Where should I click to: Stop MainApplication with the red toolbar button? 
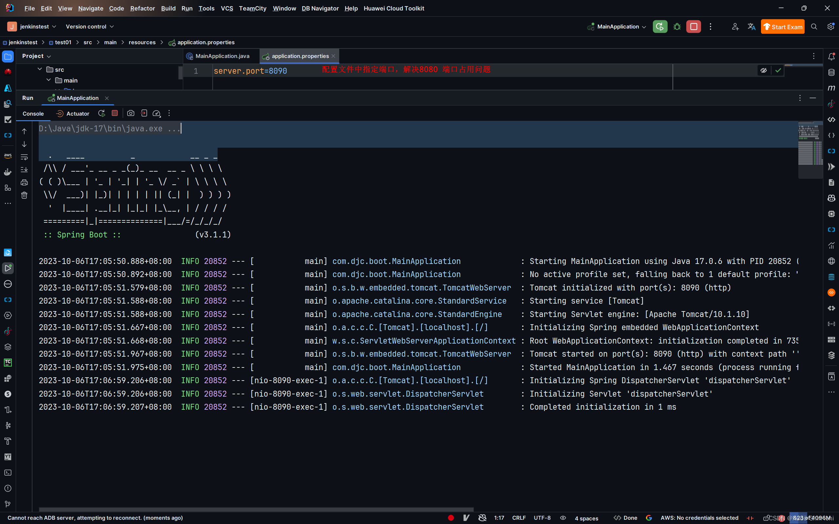click(693, 27)
